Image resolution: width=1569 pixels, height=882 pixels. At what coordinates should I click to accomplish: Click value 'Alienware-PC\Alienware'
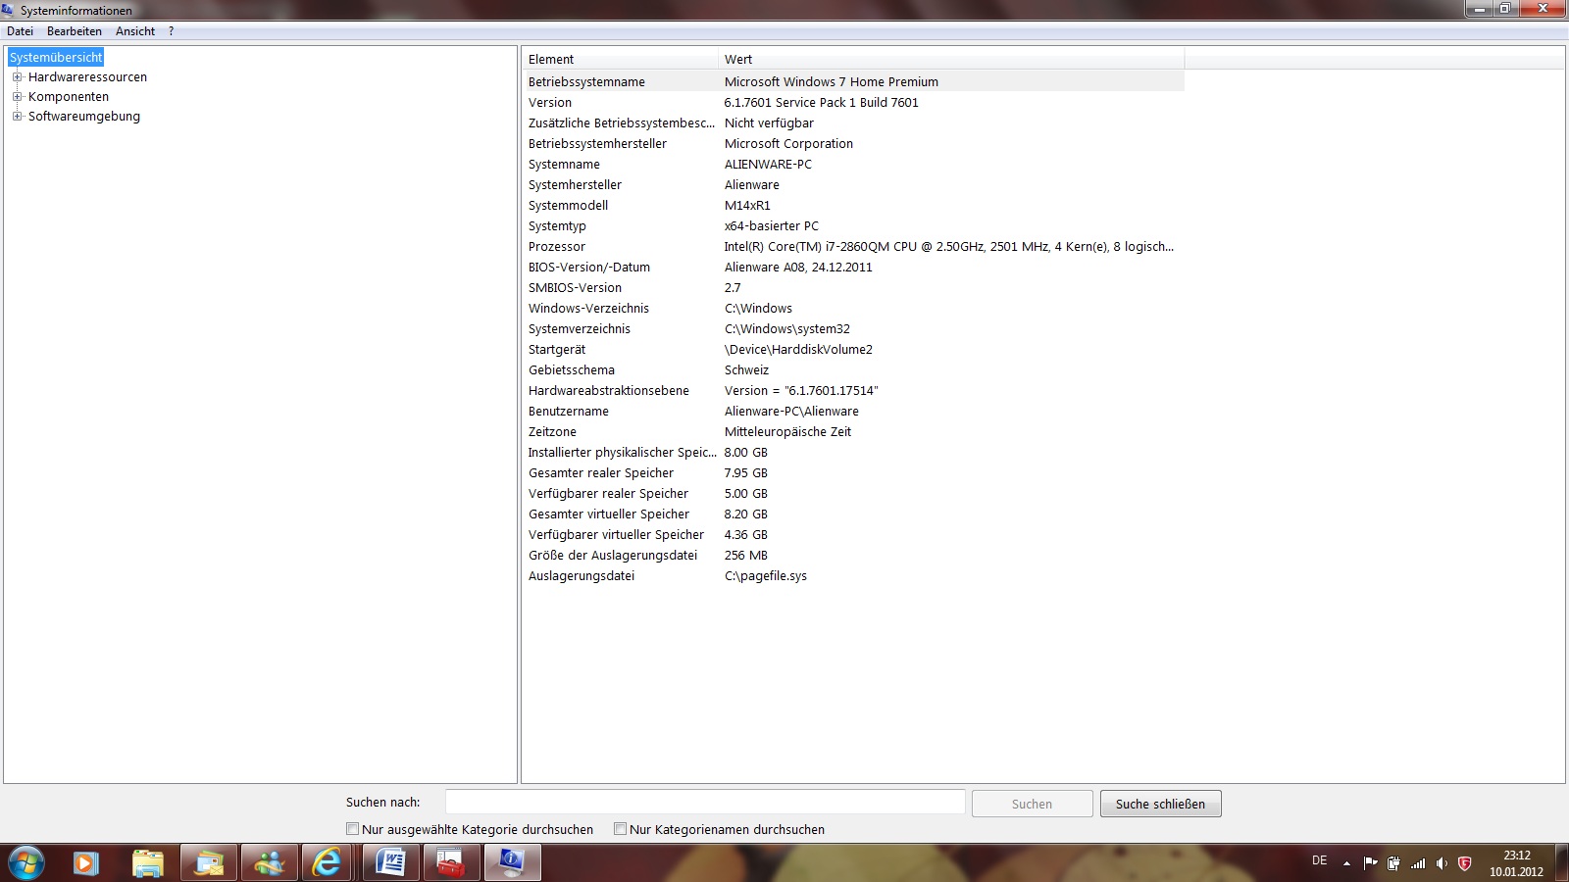pos(791,412)
